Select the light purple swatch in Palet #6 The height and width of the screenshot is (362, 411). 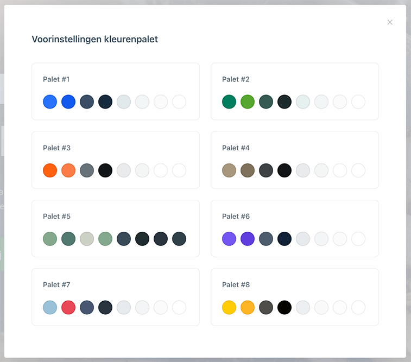[229, 239]
